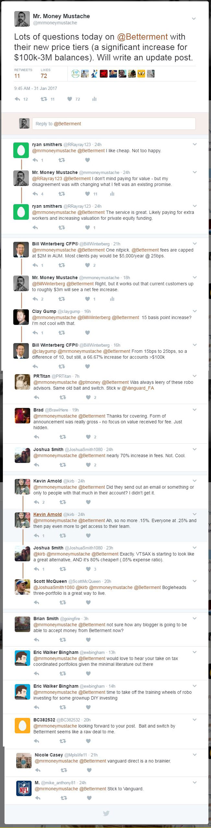The width and height of the screenshot is (211, 828).
Task: Retweet PRTitan's bait and switch tweet
Action: [x=63, y=397]
